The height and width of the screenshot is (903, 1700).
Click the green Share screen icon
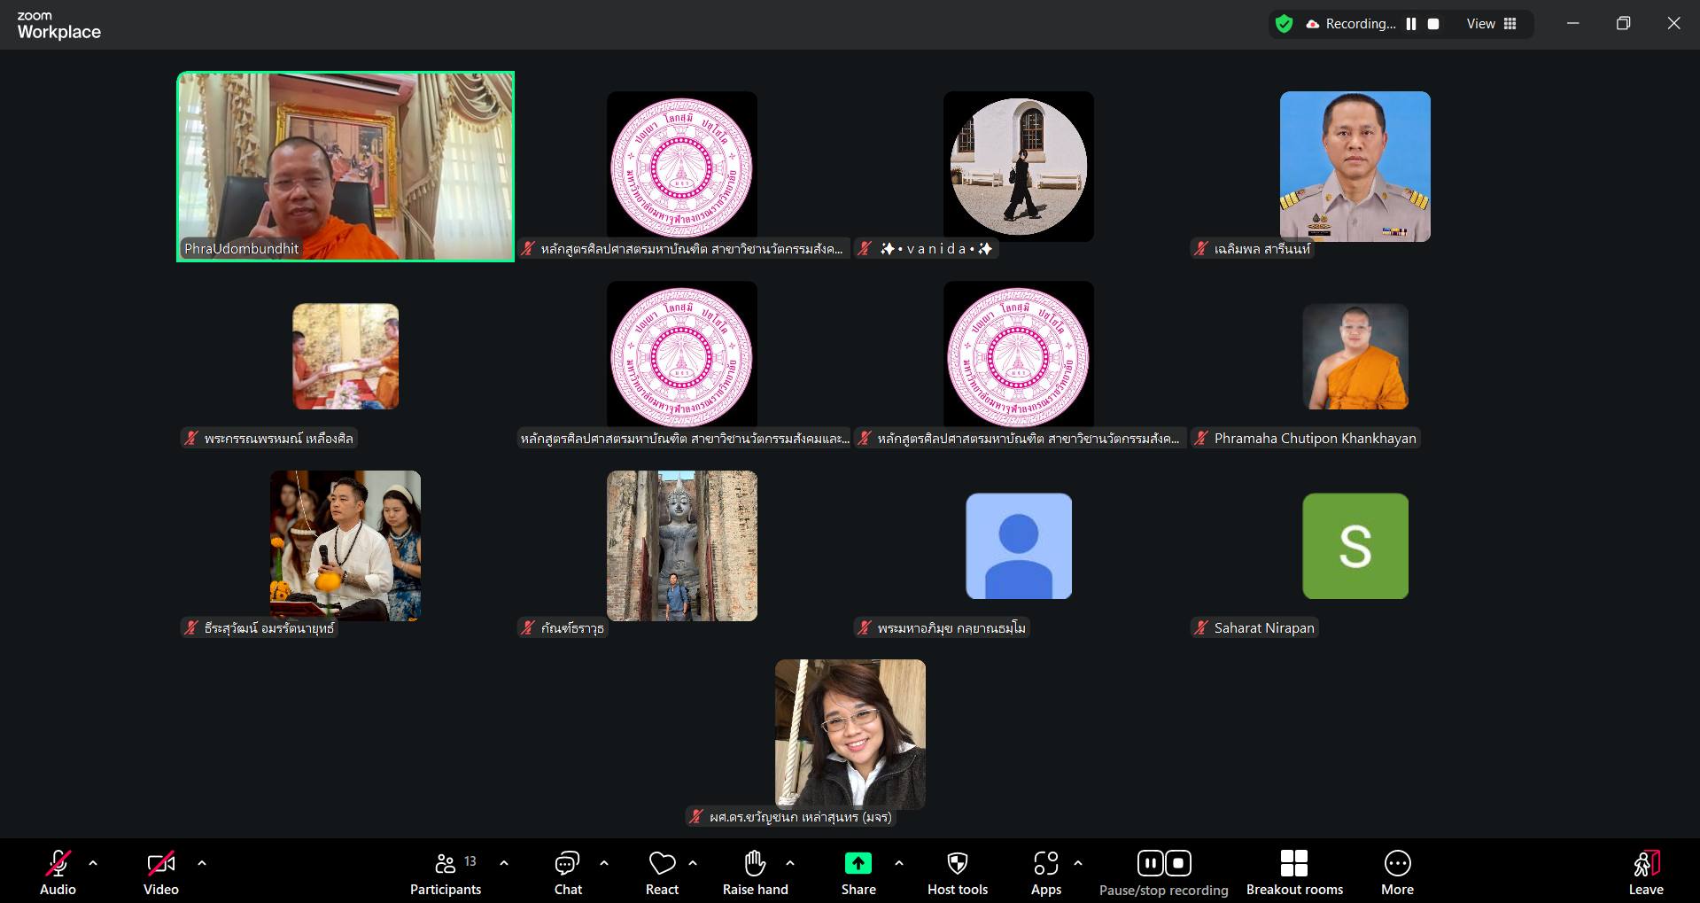point(858,863)
